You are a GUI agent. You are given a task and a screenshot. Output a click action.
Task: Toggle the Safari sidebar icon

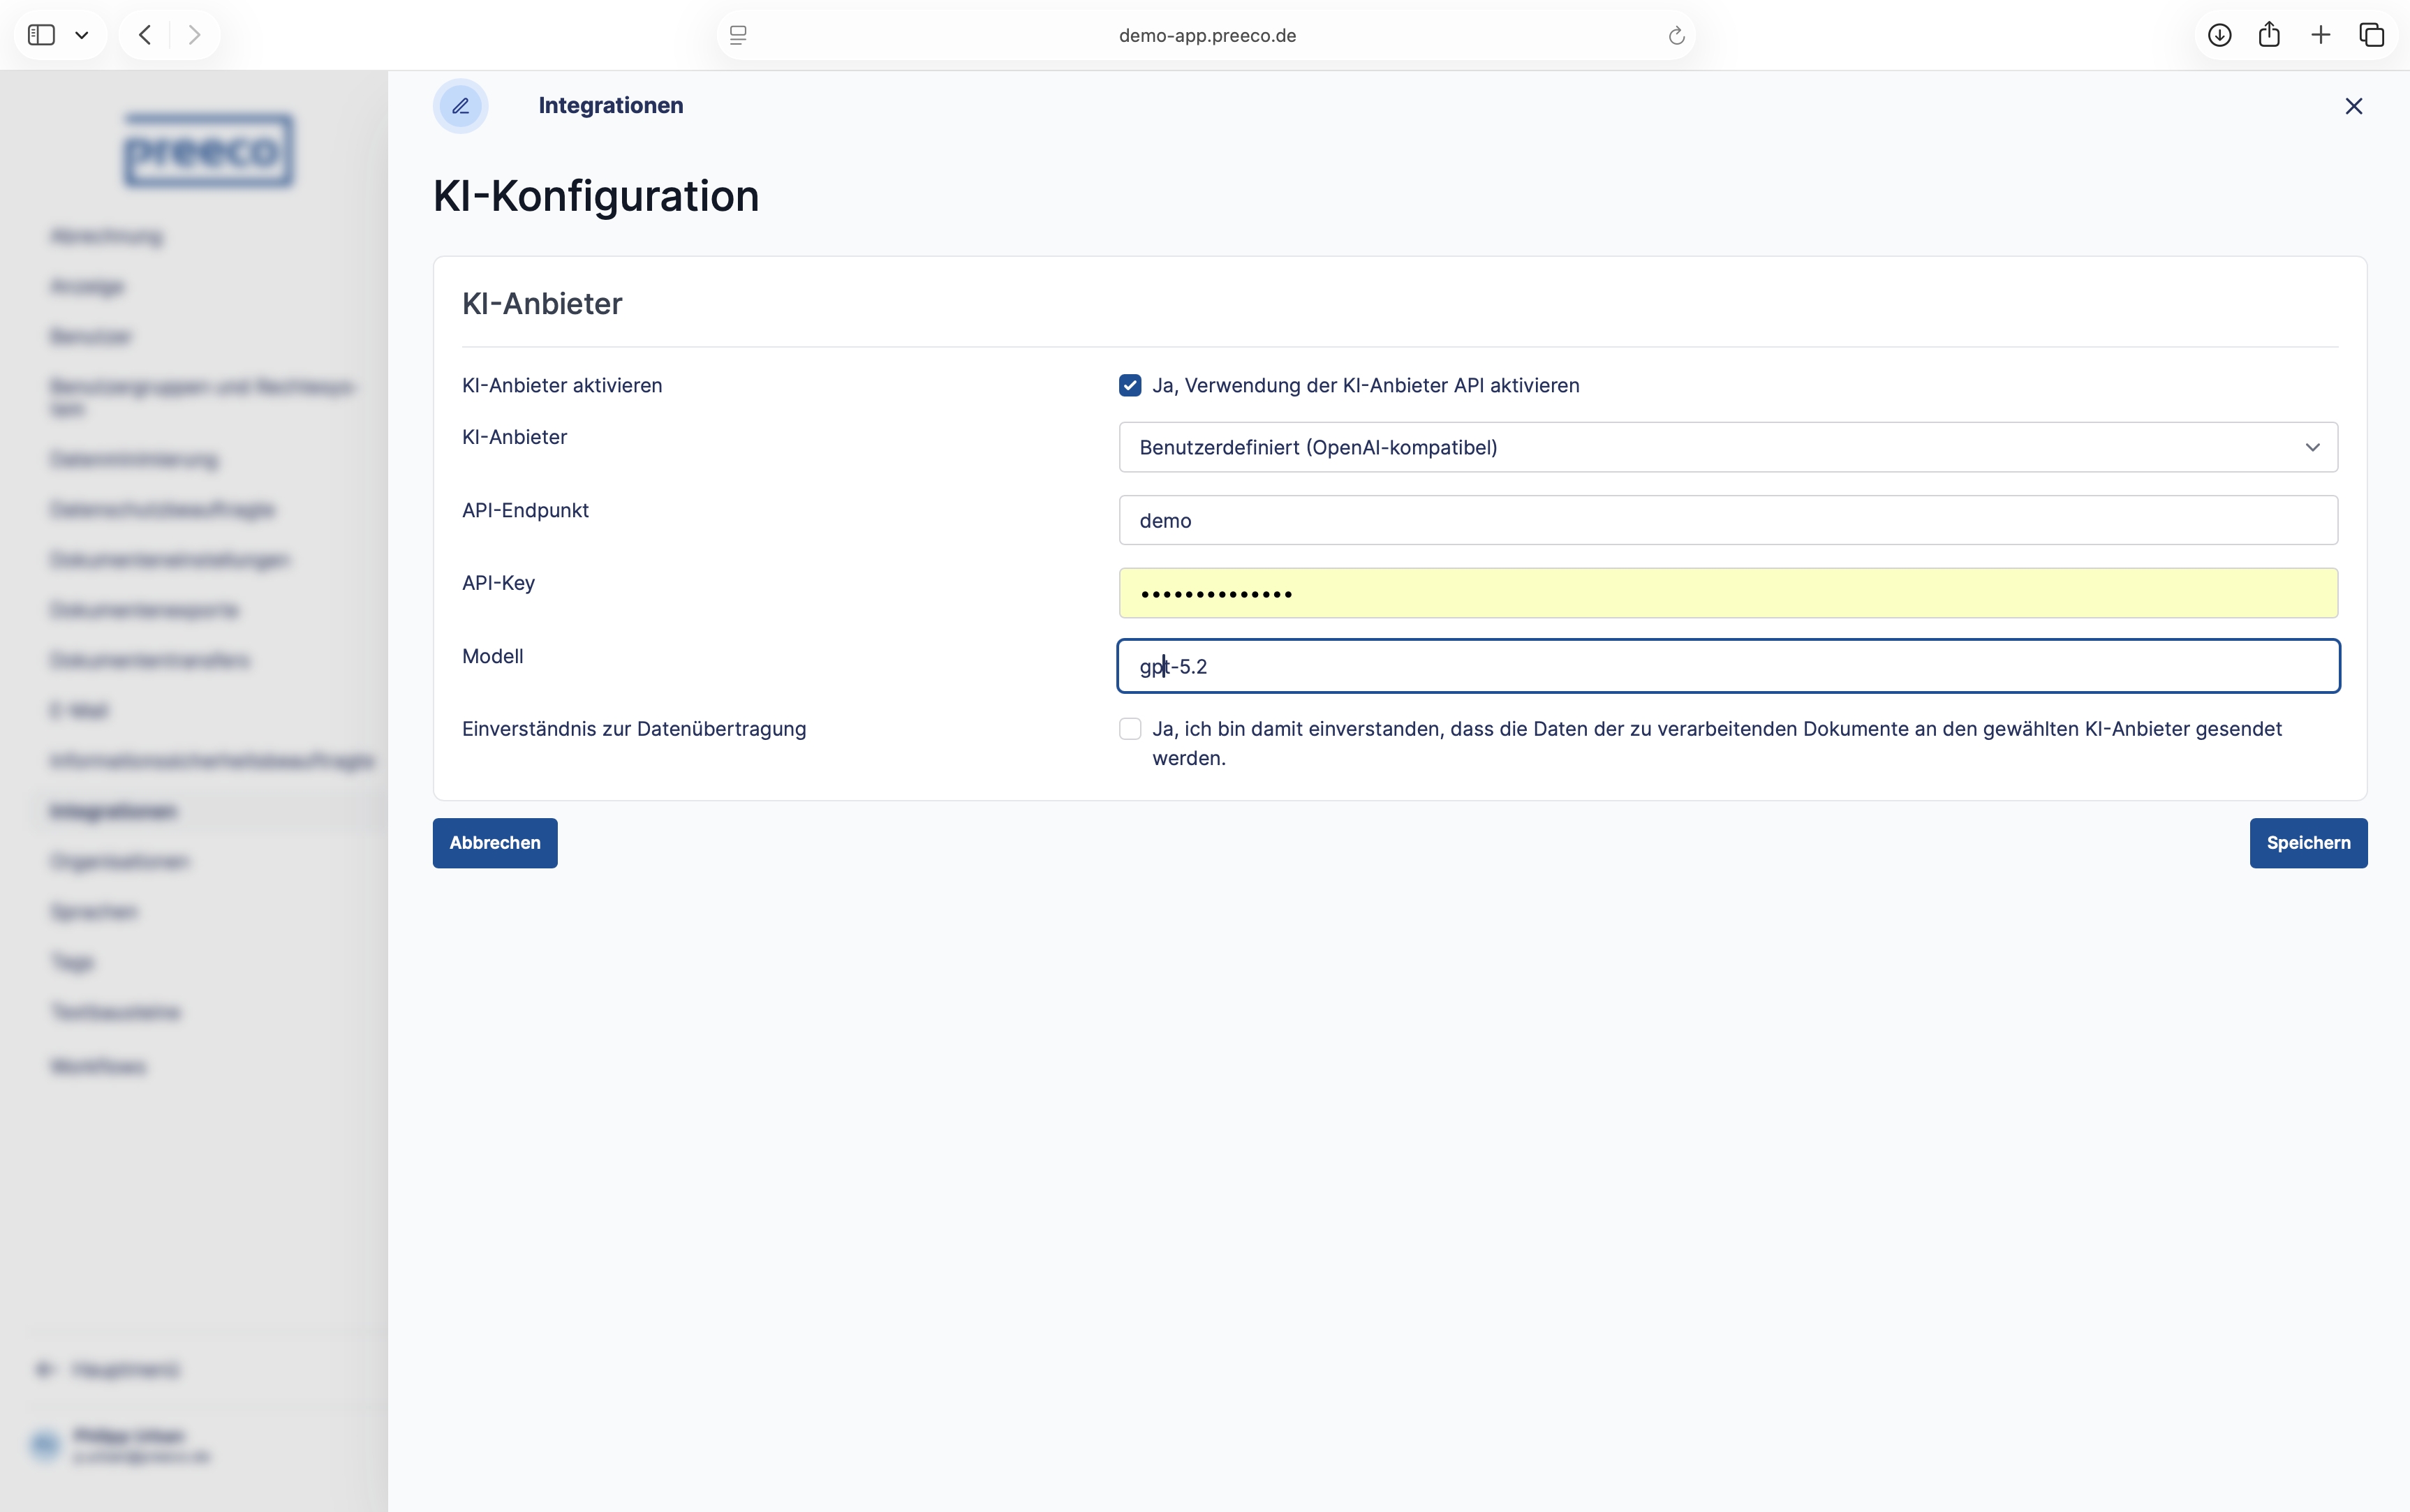tap(41, 35)
